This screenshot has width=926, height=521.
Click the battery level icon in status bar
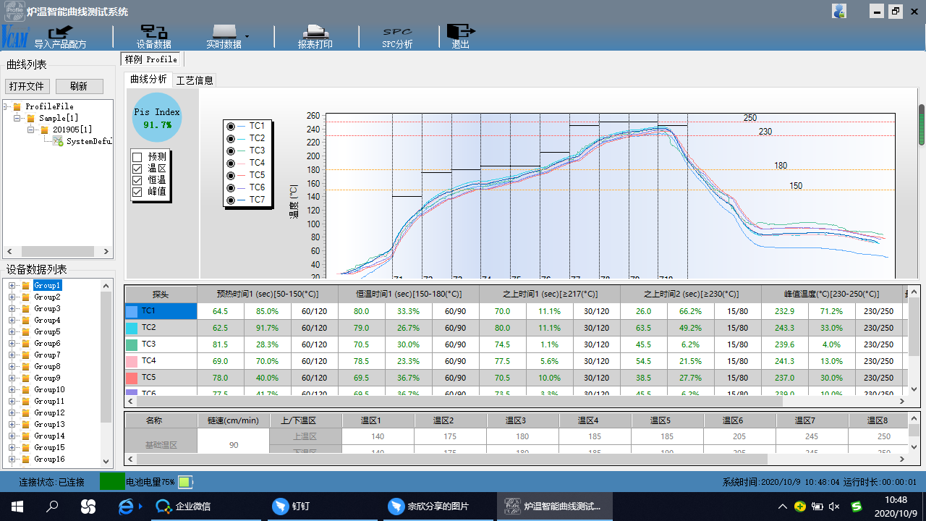click(184, 482)
